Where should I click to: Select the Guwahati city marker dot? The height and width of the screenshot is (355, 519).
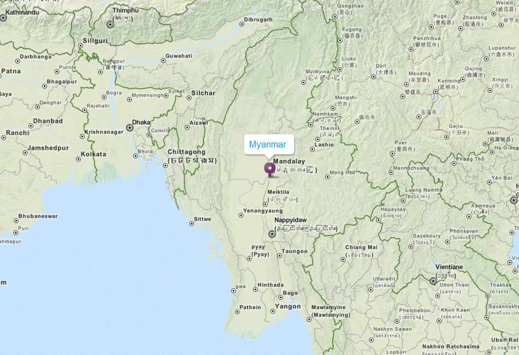coord(163,61)
